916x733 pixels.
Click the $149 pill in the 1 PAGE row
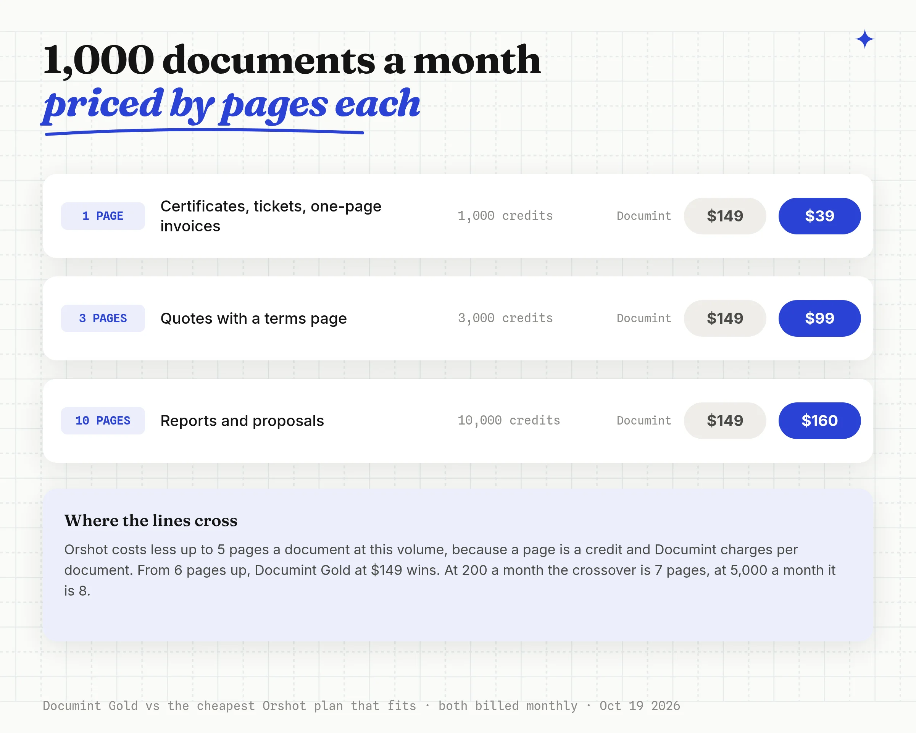725,216
